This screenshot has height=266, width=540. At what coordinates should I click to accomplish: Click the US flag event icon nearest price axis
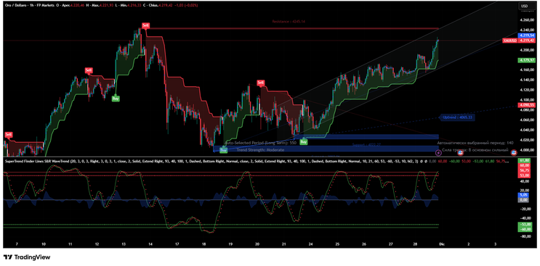514,152
